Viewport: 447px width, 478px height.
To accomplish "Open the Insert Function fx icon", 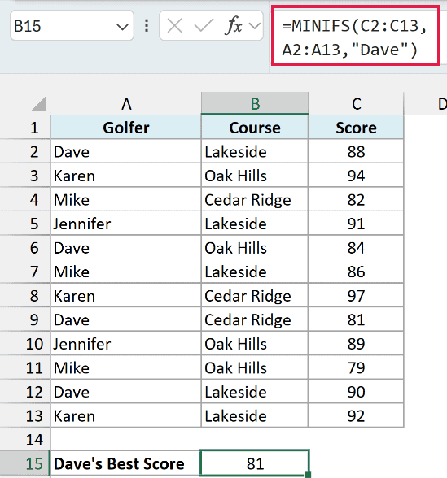I will 234,26.
